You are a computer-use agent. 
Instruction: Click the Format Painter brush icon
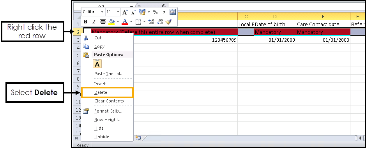pyautogui.click(x=168, y=22)
